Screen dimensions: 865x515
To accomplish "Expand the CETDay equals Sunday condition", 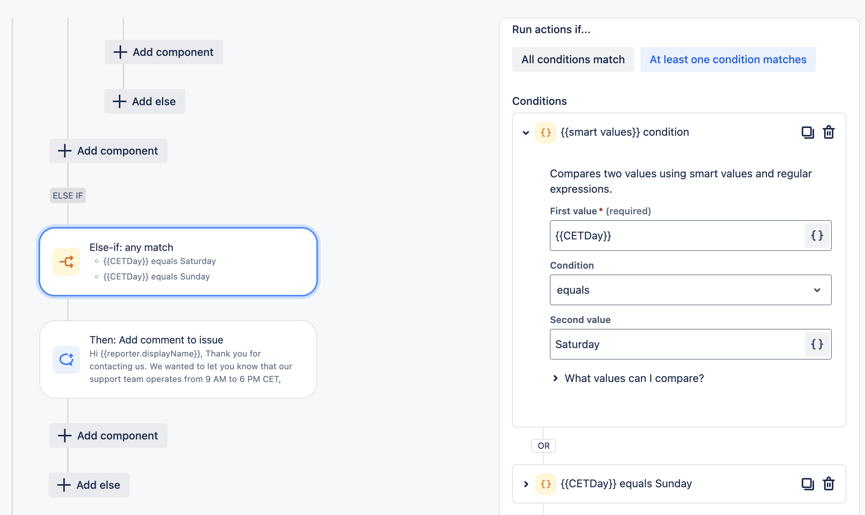I will [x=526, y=484].
